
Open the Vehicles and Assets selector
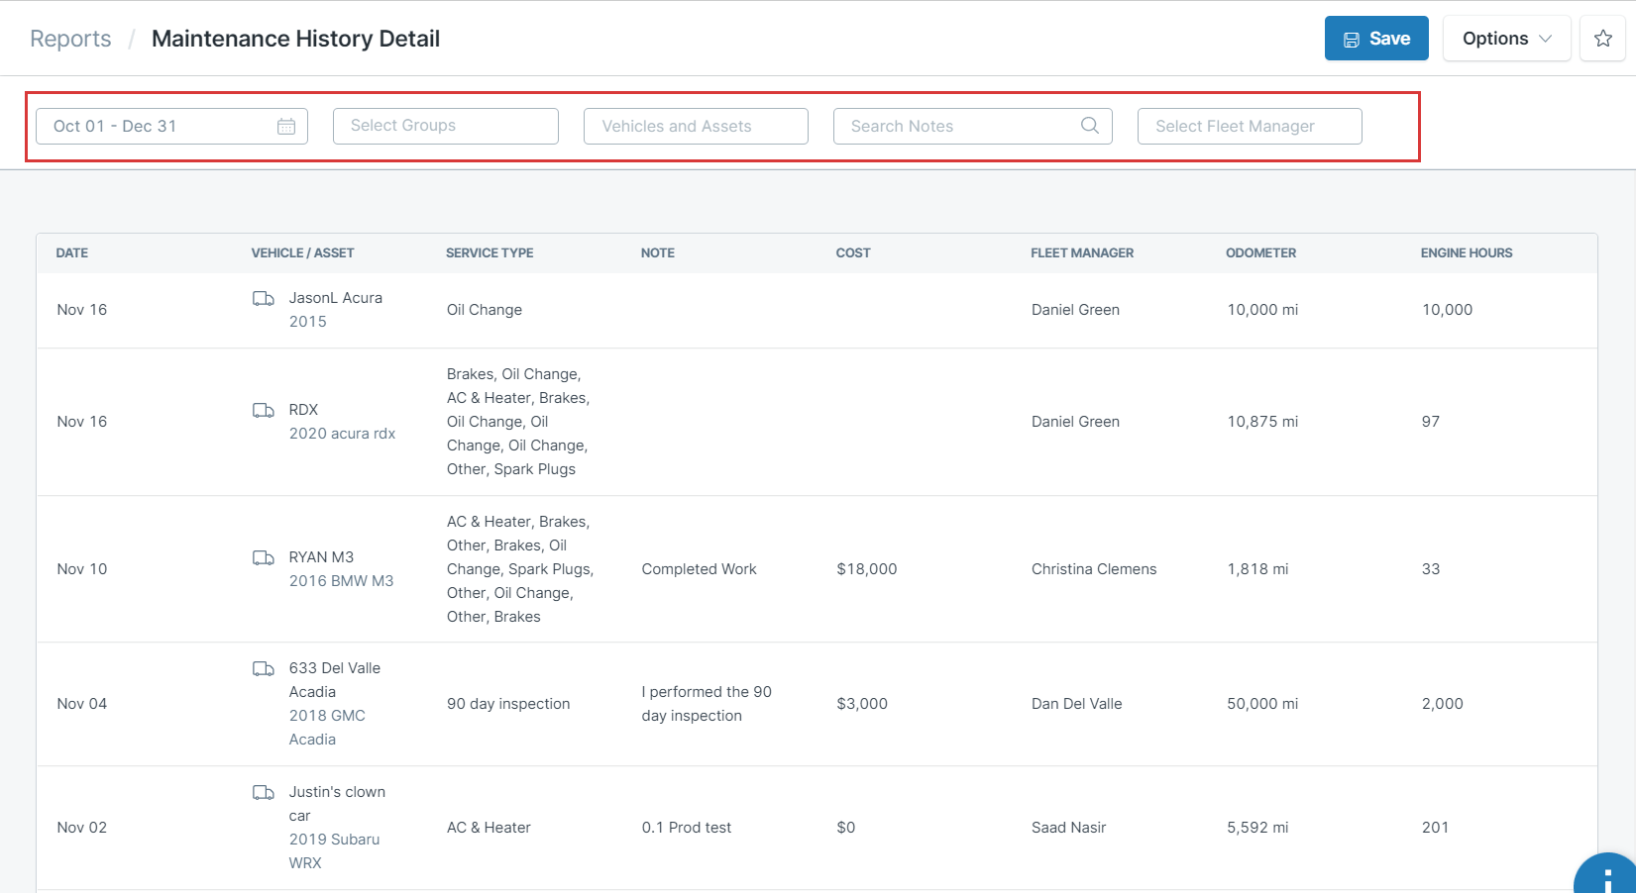pyautogui.click(x=696, y=126)
